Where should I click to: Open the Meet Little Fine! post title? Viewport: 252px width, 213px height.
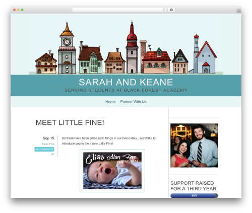tap(70, 122)
